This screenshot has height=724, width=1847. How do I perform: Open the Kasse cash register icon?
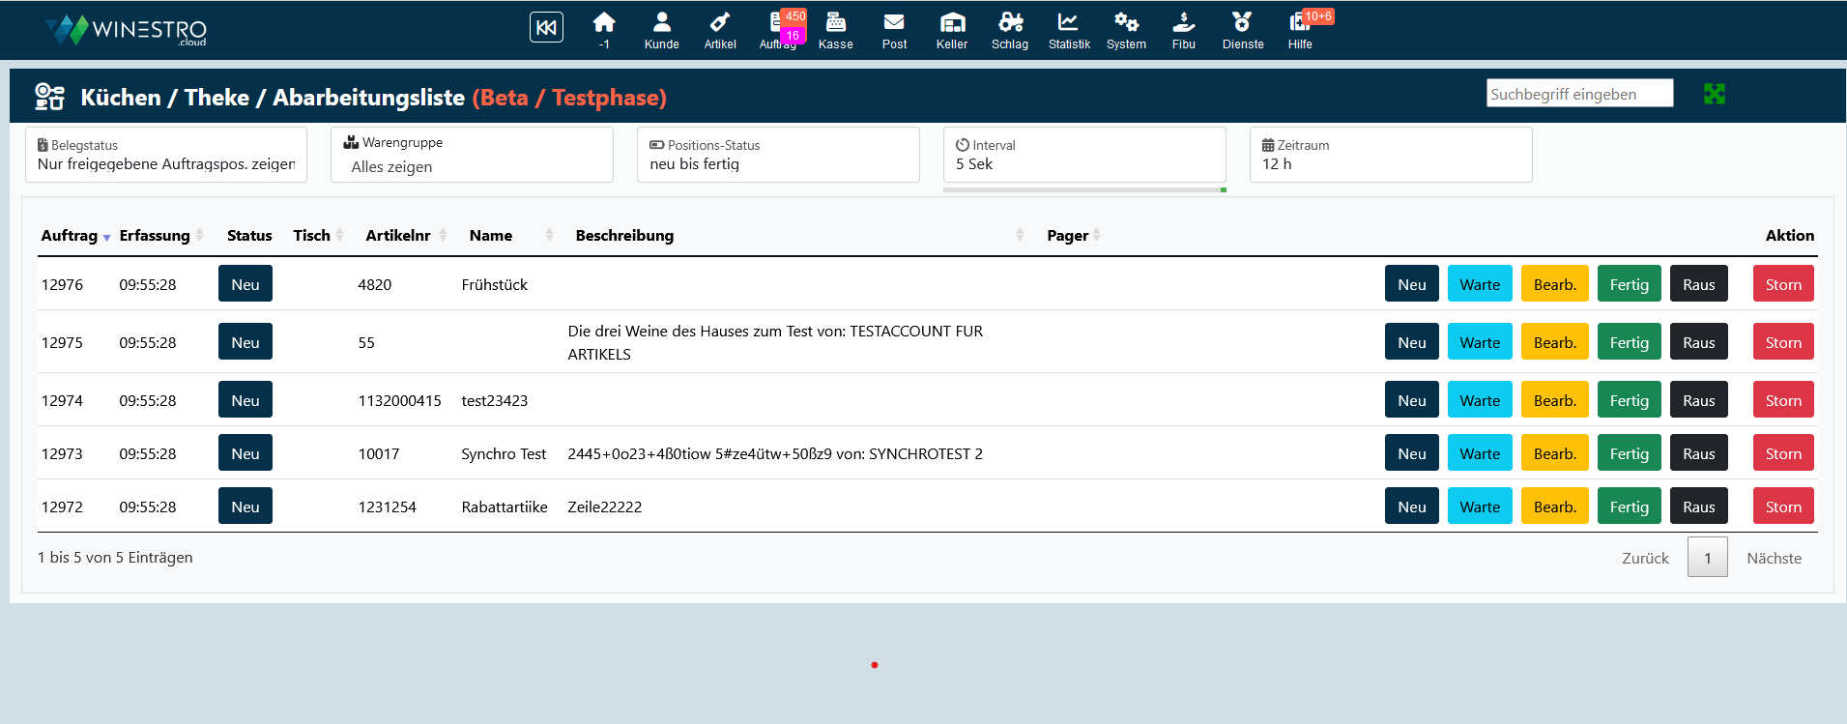click(836, 23)
